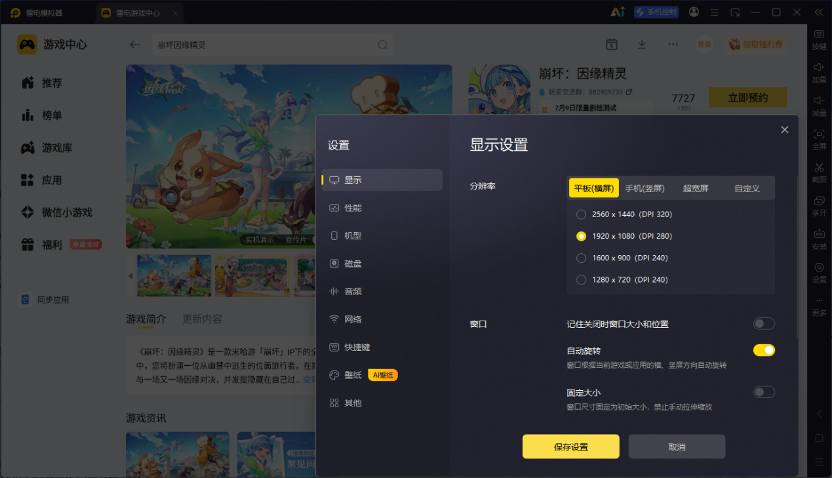Click the 领取福利券 button
832x478 pixels.
click(756, 44)
